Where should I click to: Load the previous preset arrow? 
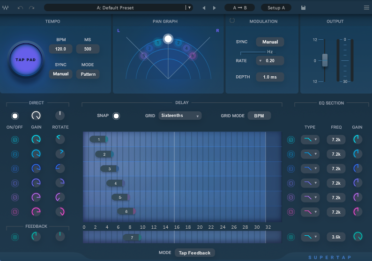pyautogui.click(x=204, y=8)
